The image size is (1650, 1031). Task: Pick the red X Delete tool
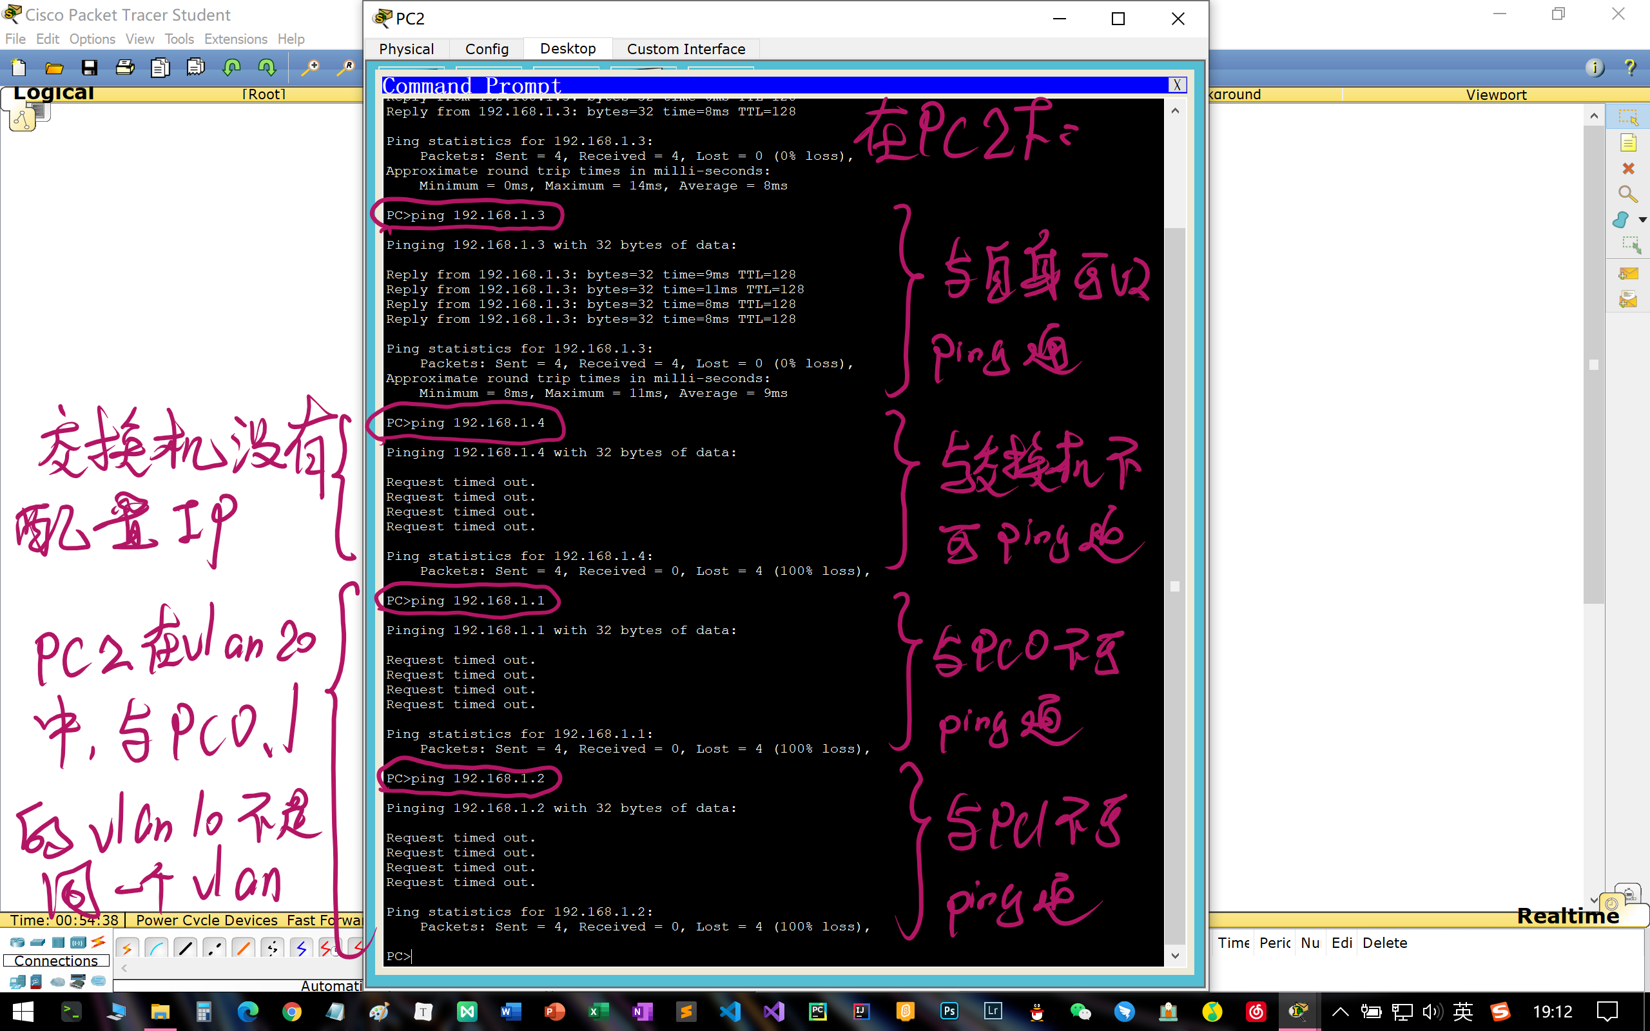pyautogui.click(x=1628, y=168)
